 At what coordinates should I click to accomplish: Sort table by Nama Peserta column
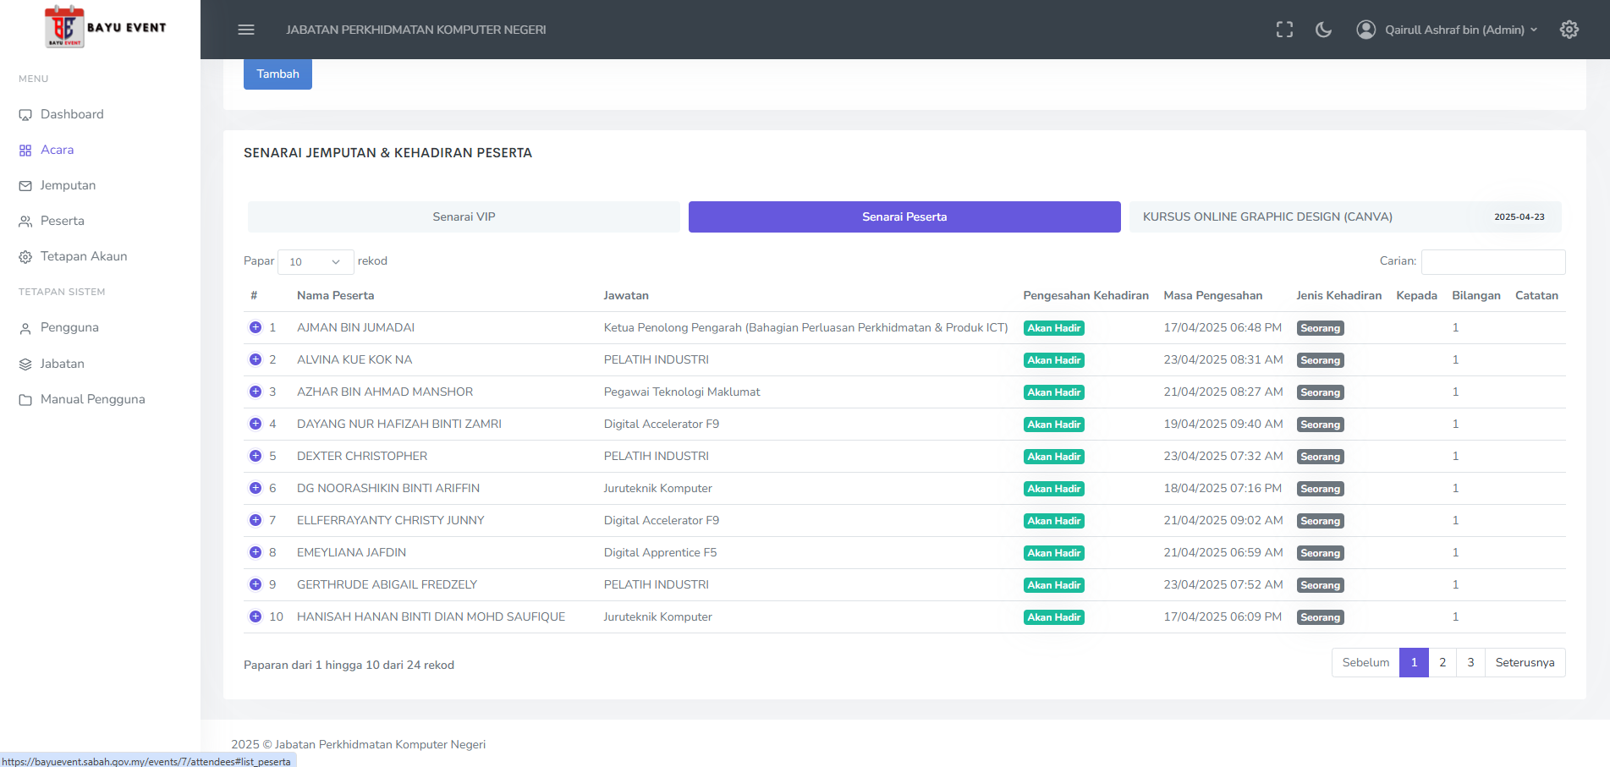click(x=335, y=295)
